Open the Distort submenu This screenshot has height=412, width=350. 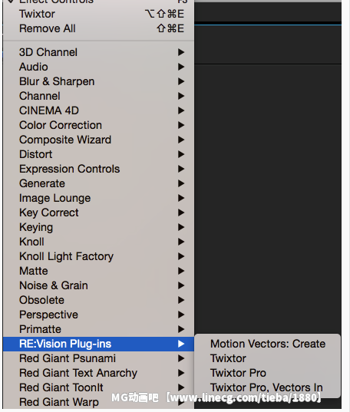coord(98,154)
